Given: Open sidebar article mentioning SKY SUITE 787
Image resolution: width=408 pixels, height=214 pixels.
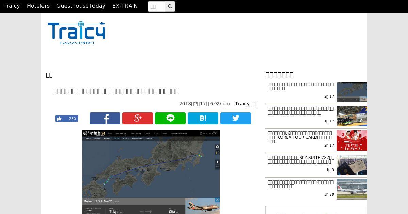Looking at the screenshot, I should coord(301,160).
